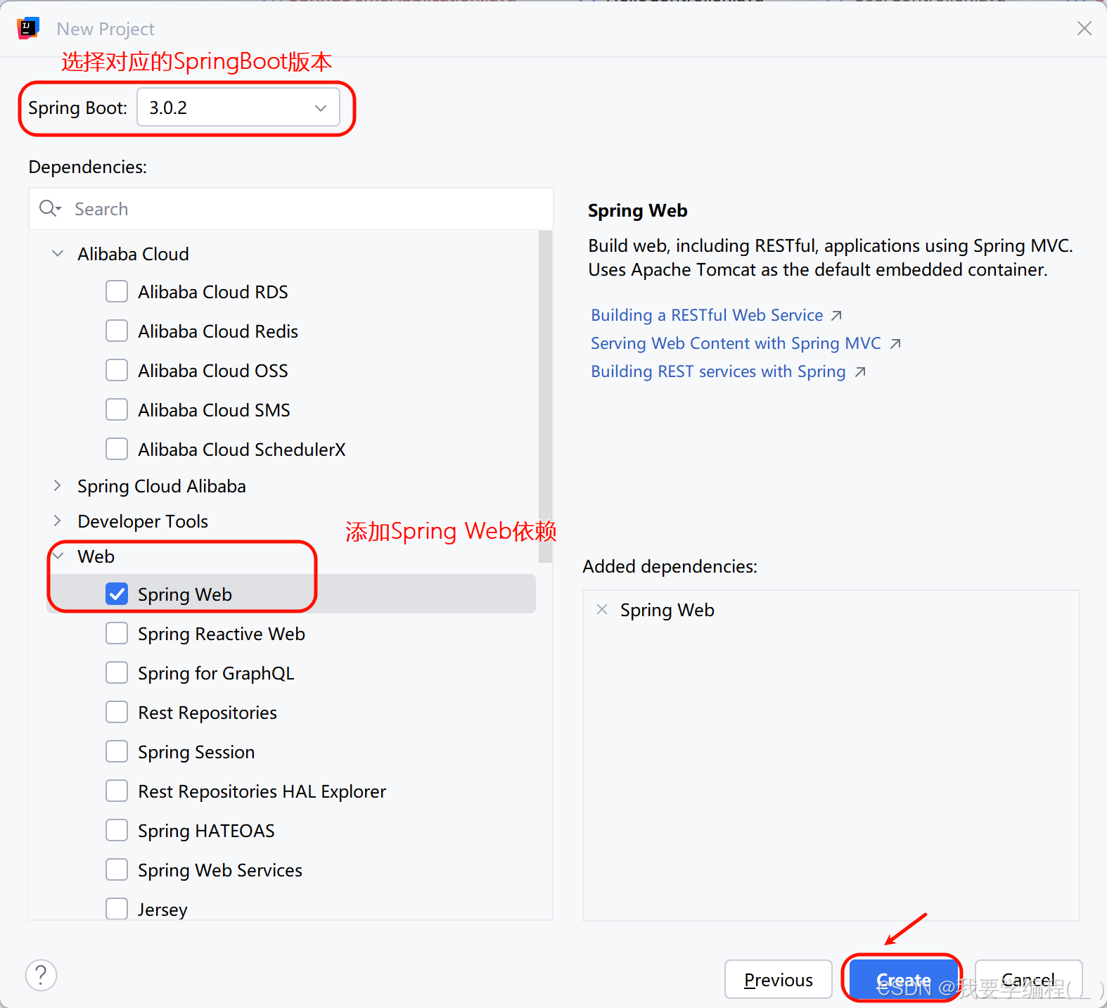The image size is (1107, 1008).
Task: Open the help question mark icon
Action: pyautogui.click(x=41, y=975)
